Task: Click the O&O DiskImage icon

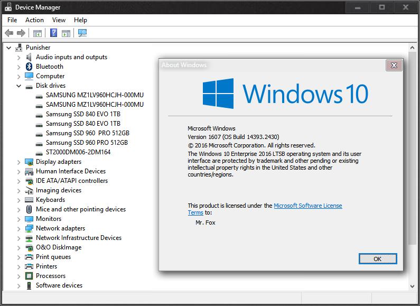Action: (29, 247)
